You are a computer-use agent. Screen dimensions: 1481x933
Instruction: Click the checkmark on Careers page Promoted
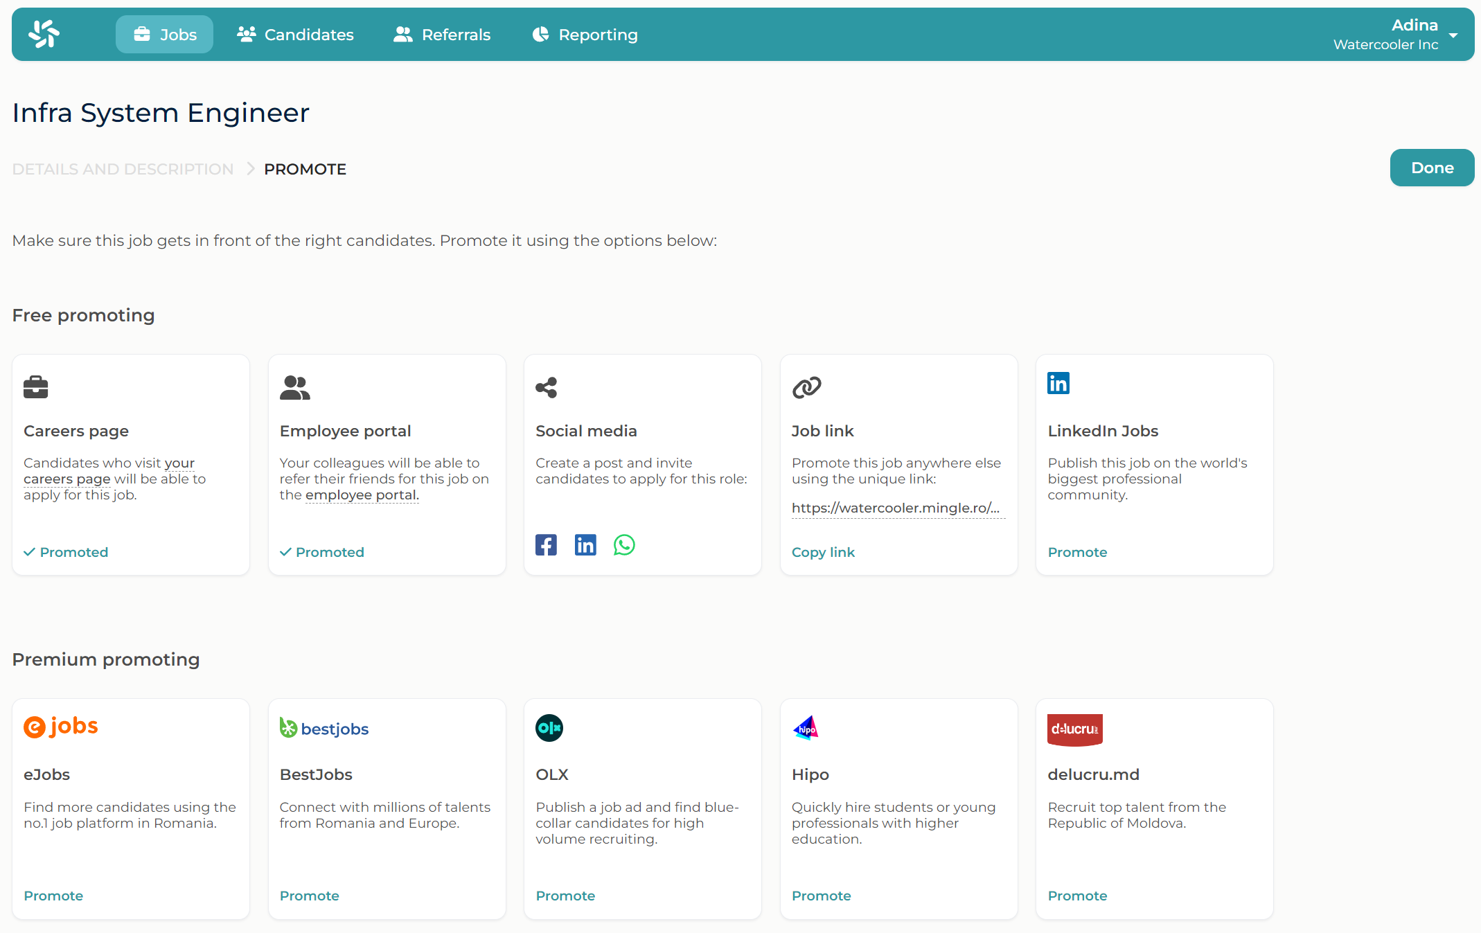point(29,552)
